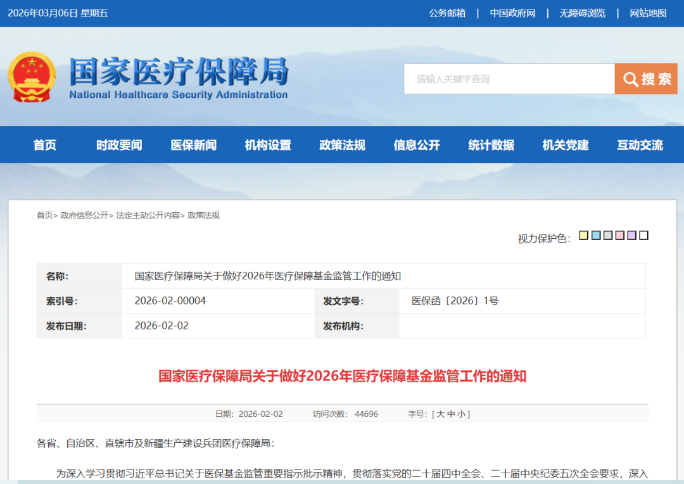This screenshot has width=684, height=484.
Task: Select the yellow eye-protection color swatch
Action: (x=584, y=235)
